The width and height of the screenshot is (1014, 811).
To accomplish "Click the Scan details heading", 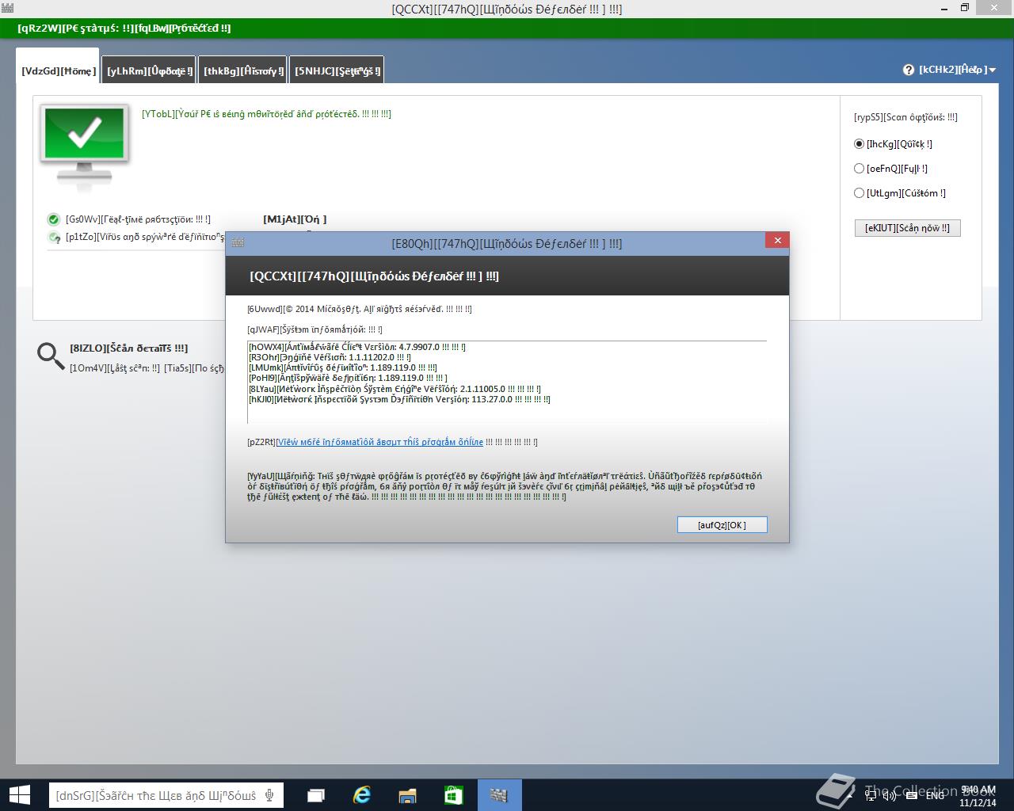I will (129, 348).
